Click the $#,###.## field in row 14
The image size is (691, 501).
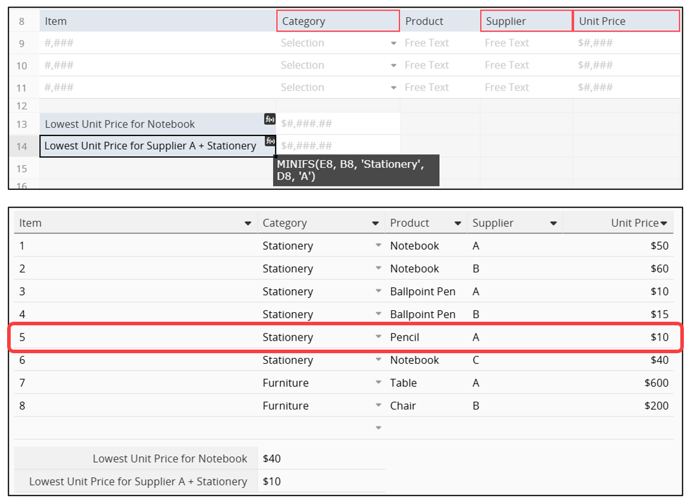click(x=338, y=146)
